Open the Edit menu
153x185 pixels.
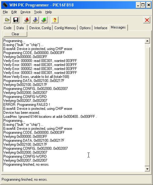coord(14,12)
